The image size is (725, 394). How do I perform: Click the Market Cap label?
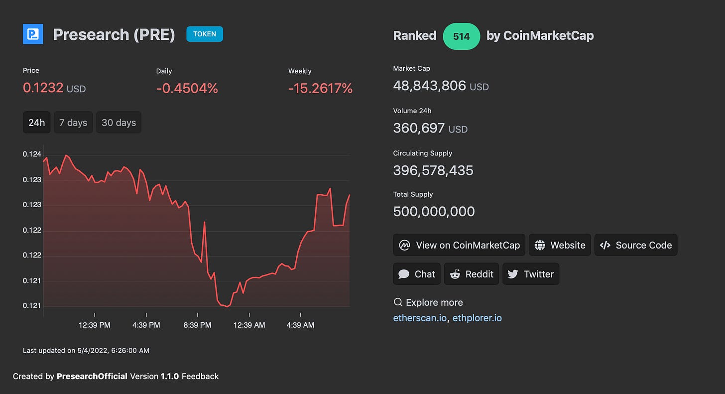412,68
